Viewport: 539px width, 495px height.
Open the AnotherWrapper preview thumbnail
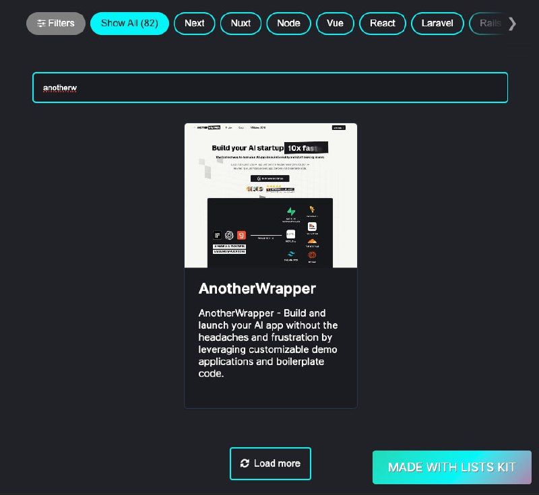pyautogui.click(x=271, y=195)
